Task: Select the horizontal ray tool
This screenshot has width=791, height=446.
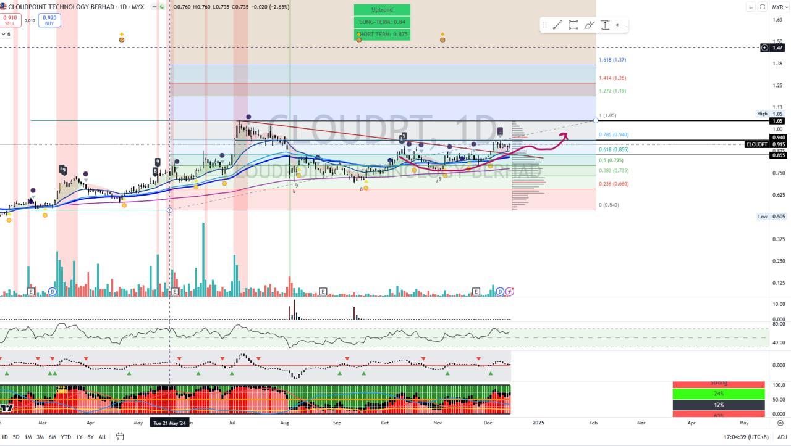Action: (x=621, y=25)
